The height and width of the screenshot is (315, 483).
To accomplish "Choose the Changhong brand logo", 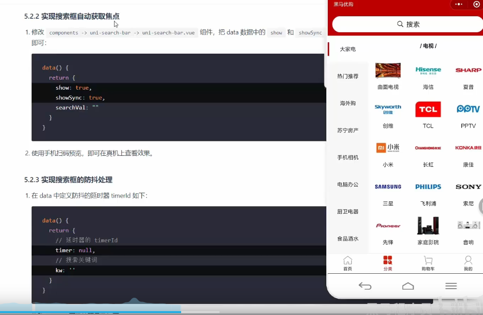I will tap(428, 148).
